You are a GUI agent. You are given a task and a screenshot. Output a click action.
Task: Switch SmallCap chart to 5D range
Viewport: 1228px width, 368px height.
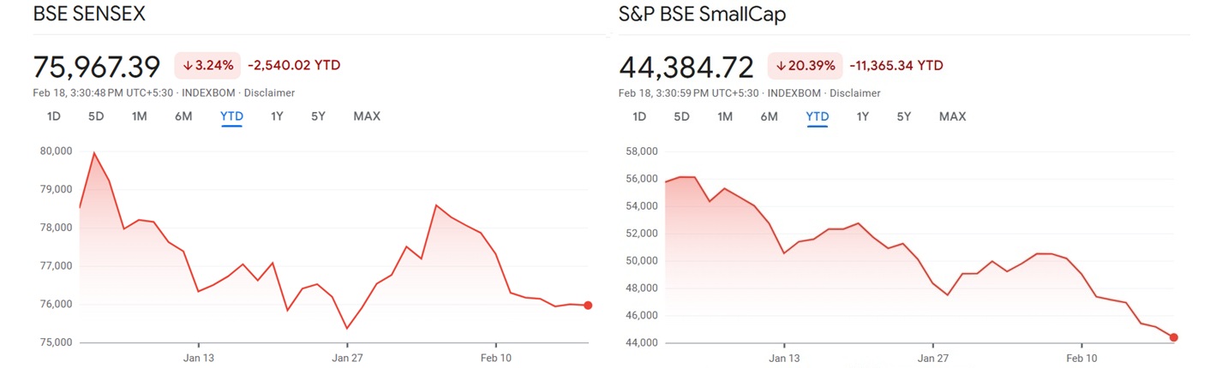coord(681,116)
